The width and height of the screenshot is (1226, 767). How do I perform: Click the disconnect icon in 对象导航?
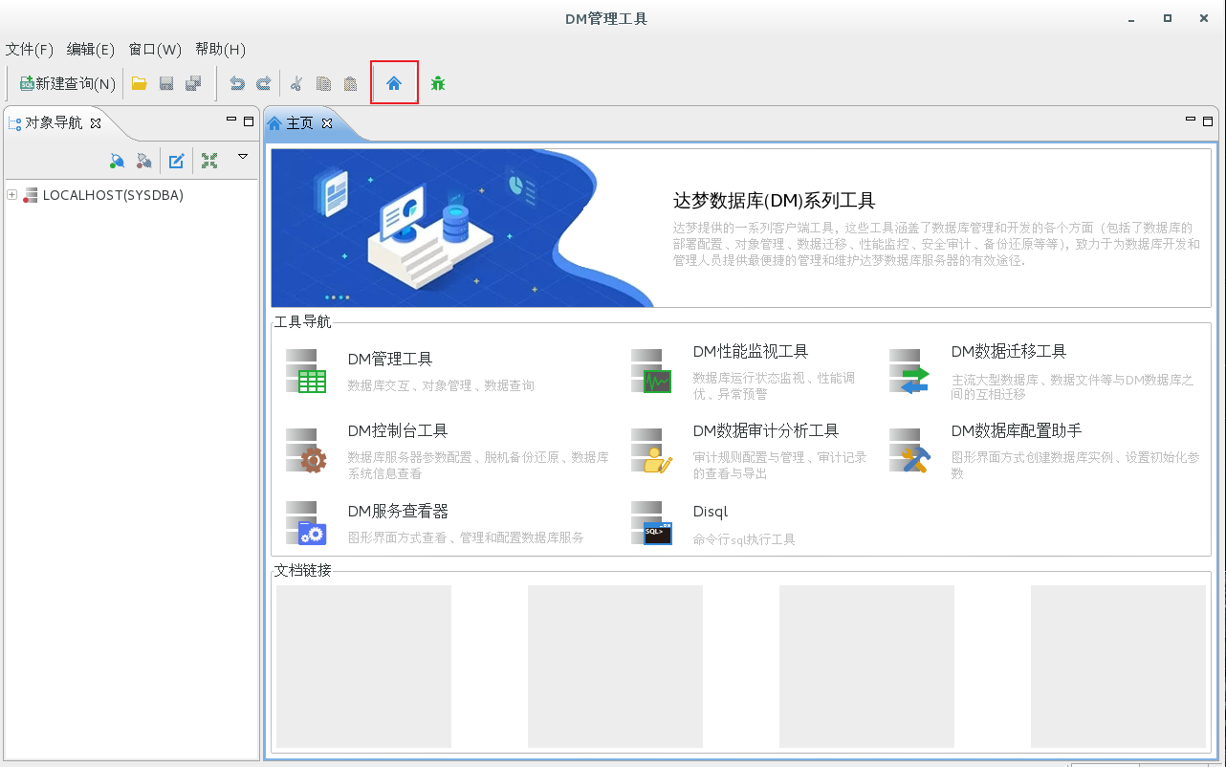click(x=143, y=161)
